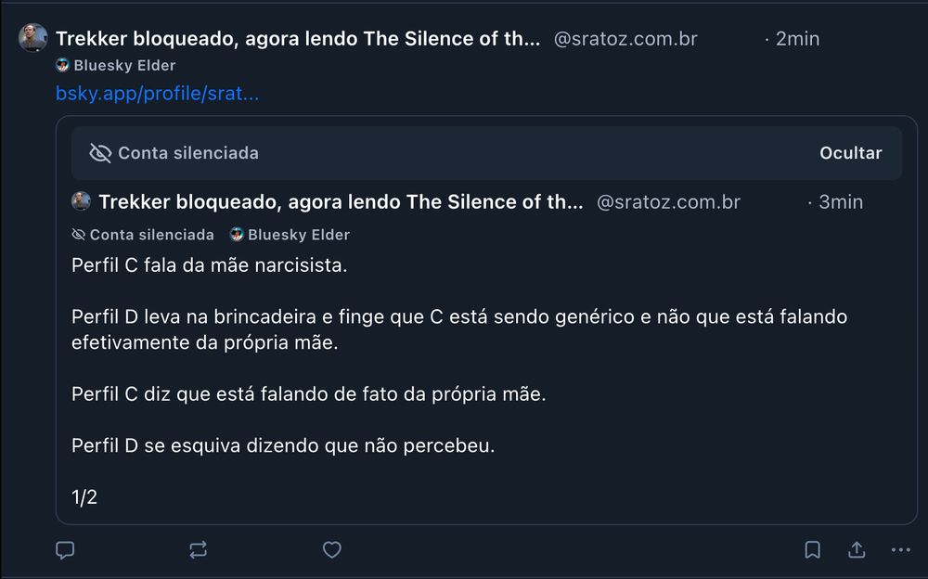The width and height of the screenshot is (928, 579).
Task: Repost using the repost arrows icon
Action: pos(198,549)
